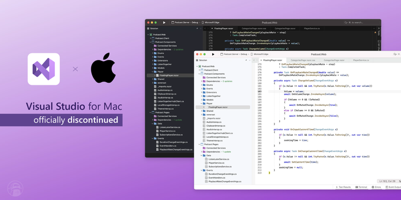Open DurationChangeEventArgs.cs in light window
This screenshot has width=401, height=200.
pyautogui.click(x=223, y=174)
